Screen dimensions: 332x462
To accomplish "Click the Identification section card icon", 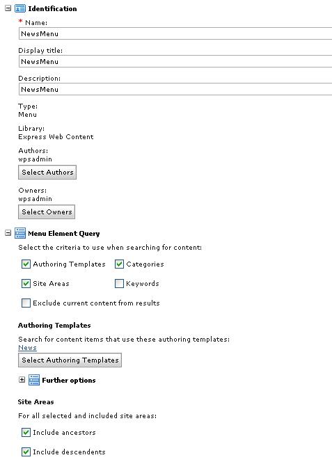I will click(x=20, y=8).
